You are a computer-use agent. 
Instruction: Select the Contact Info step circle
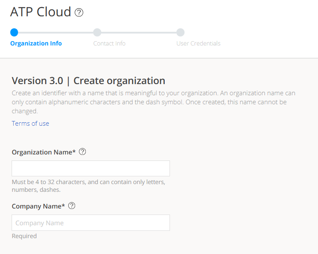97,33
